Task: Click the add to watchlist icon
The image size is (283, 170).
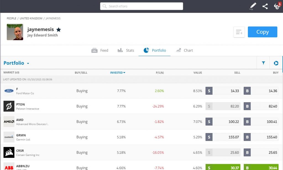Action: [x=239, y=32]
